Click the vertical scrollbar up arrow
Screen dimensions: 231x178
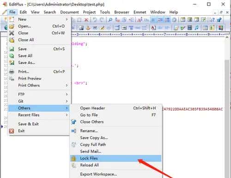[227, 37]
